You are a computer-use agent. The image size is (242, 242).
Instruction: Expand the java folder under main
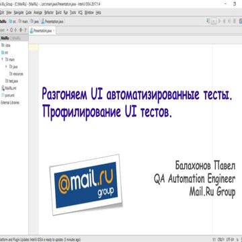tap(6, 67)
